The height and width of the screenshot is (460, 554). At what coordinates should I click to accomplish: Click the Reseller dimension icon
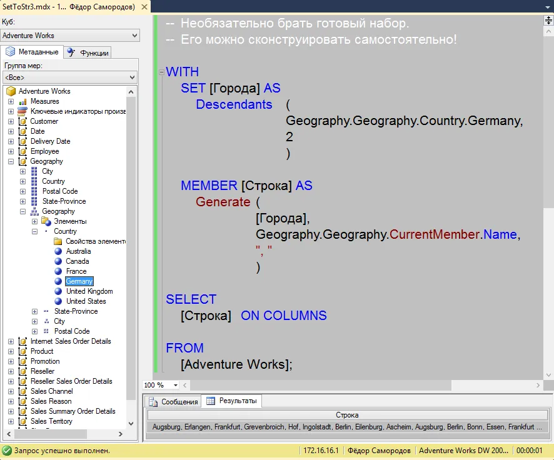click(23, 371)
